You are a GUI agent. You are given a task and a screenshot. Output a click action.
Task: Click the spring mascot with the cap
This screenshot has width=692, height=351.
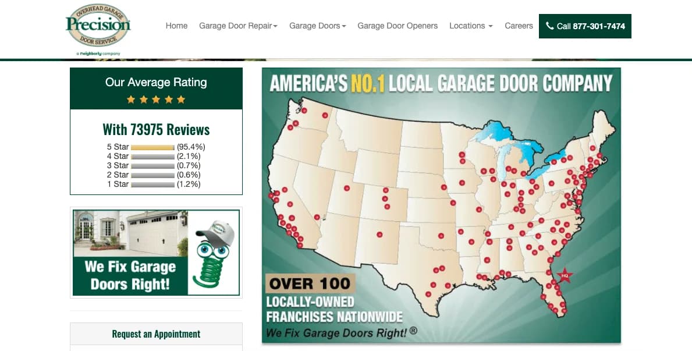click(213, 254)
